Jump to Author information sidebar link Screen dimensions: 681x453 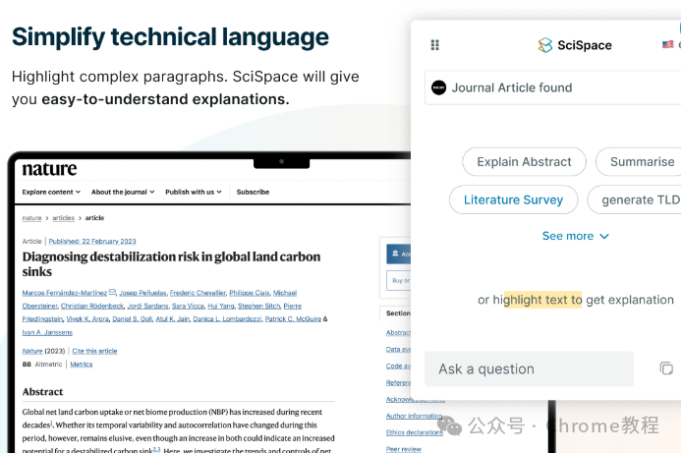[x=415, y=416]
